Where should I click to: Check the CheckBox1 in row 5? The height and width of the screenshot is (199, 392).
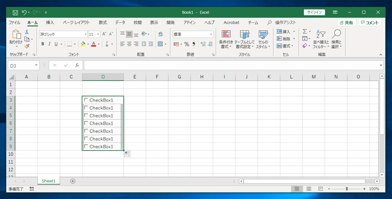[x=86, y=115]
